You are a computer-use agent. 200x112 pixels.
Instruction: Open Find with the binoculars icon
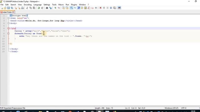tap(47, 8)
